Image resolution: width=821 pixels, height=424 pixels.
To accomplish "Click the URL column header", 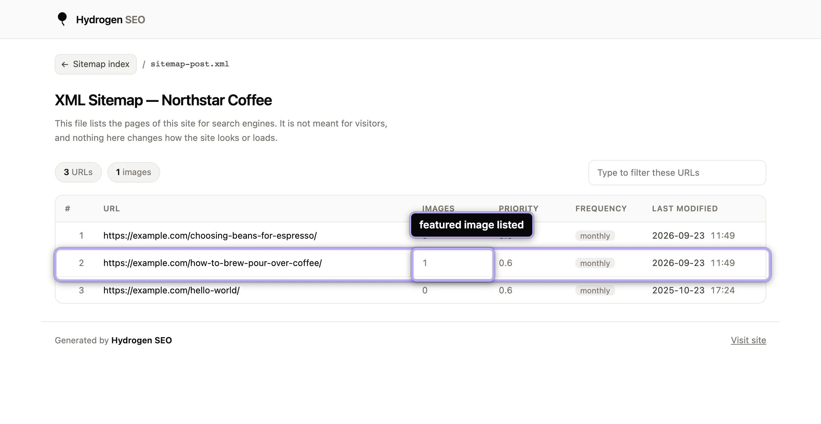I will [x=112, y=209].
